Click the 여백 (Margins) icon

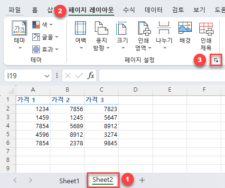pos(80,28)
